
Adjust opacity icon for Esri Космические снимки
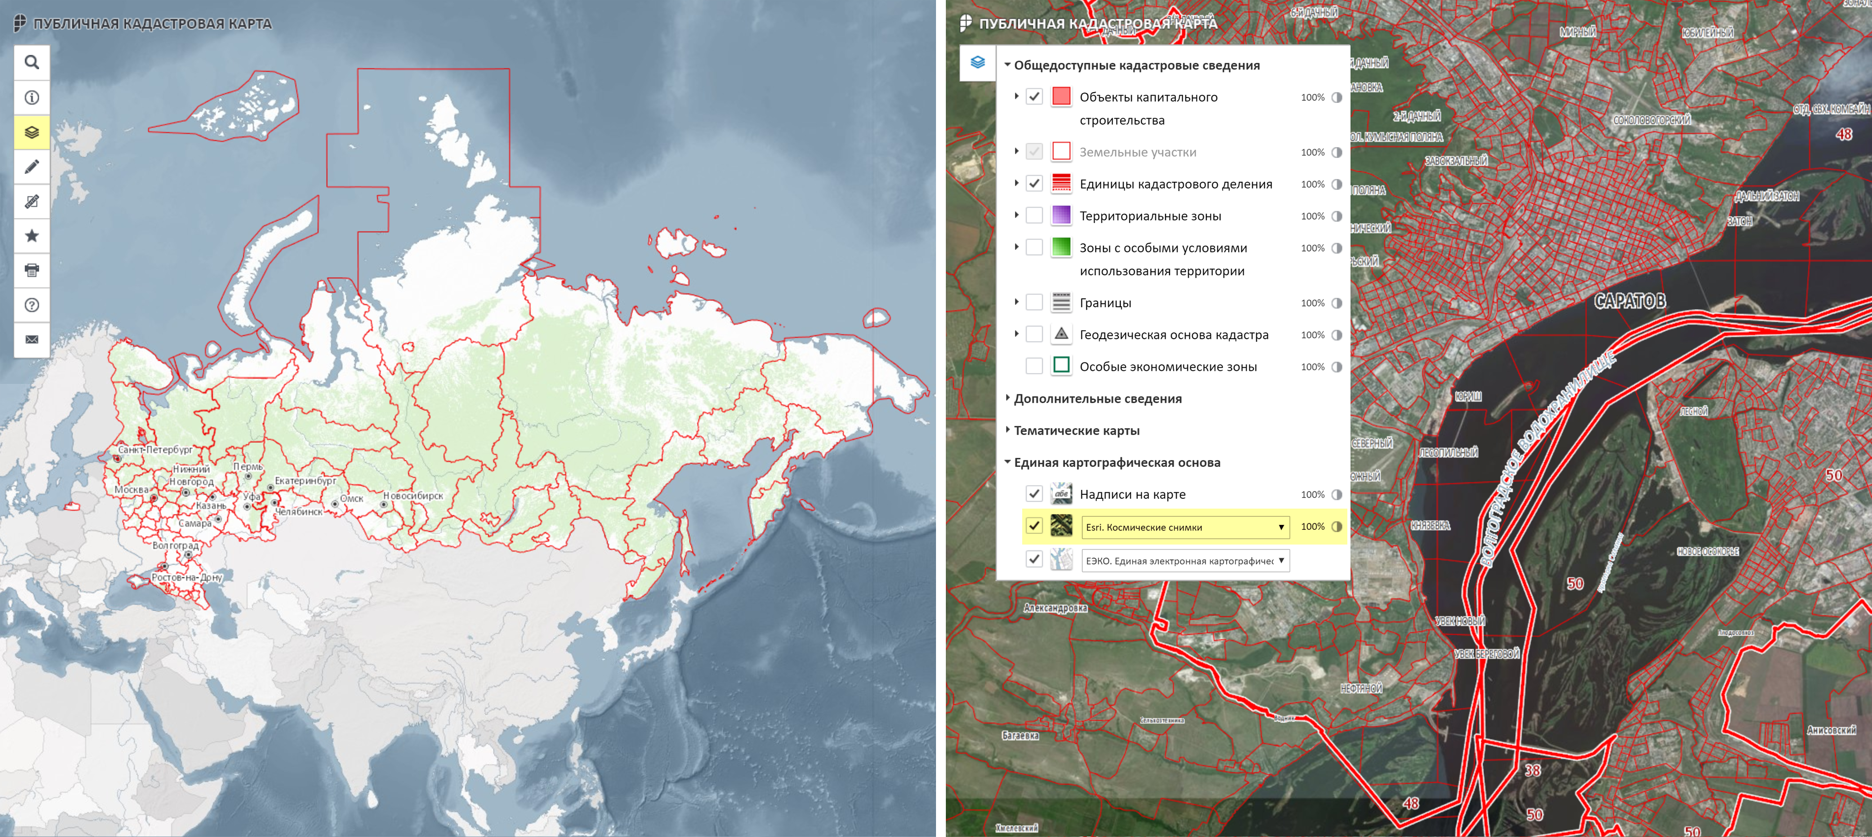point(1337,527)
